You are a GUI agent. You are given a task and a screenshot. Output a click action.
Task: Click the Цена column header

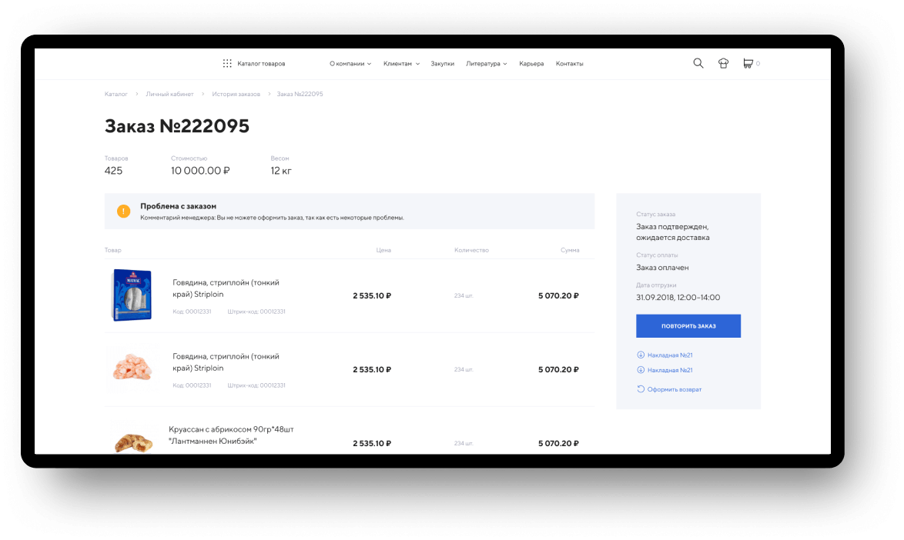[x=383, y=250]
